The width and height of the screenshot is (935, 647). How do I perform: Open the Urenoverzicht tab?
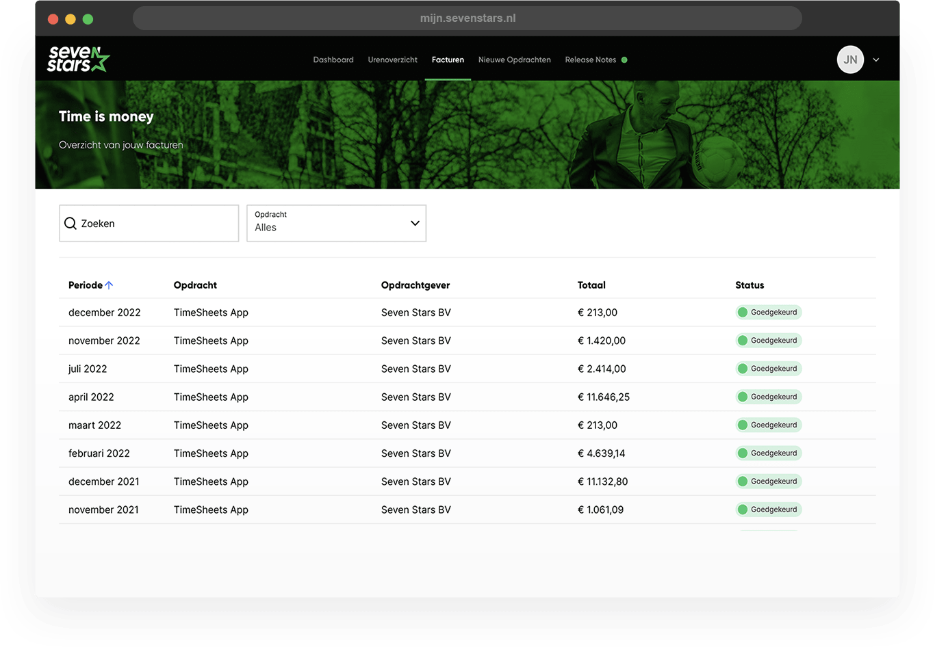(x=392, y=60)
